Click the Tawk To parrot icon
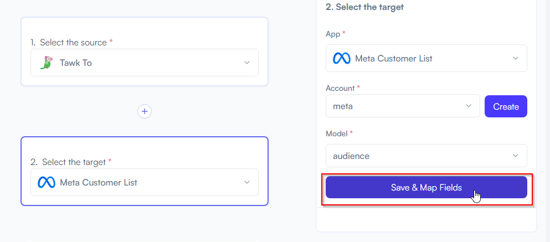 click(x=46, y=63)
